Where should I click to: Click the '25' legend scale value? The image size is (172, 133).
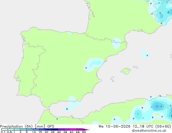(x=53, y=132)
